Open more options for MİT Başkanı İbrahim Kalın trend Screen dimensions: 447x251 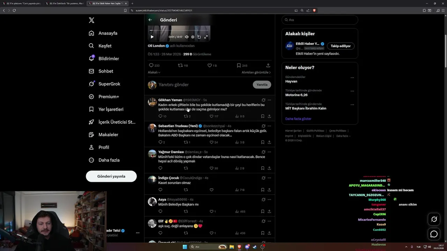[352, 105]
